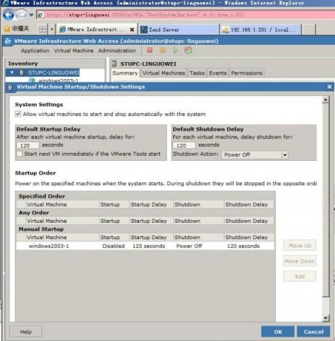
Task: Click the Disabled startup cell for windows2003-1
Action: click(113, 246)
